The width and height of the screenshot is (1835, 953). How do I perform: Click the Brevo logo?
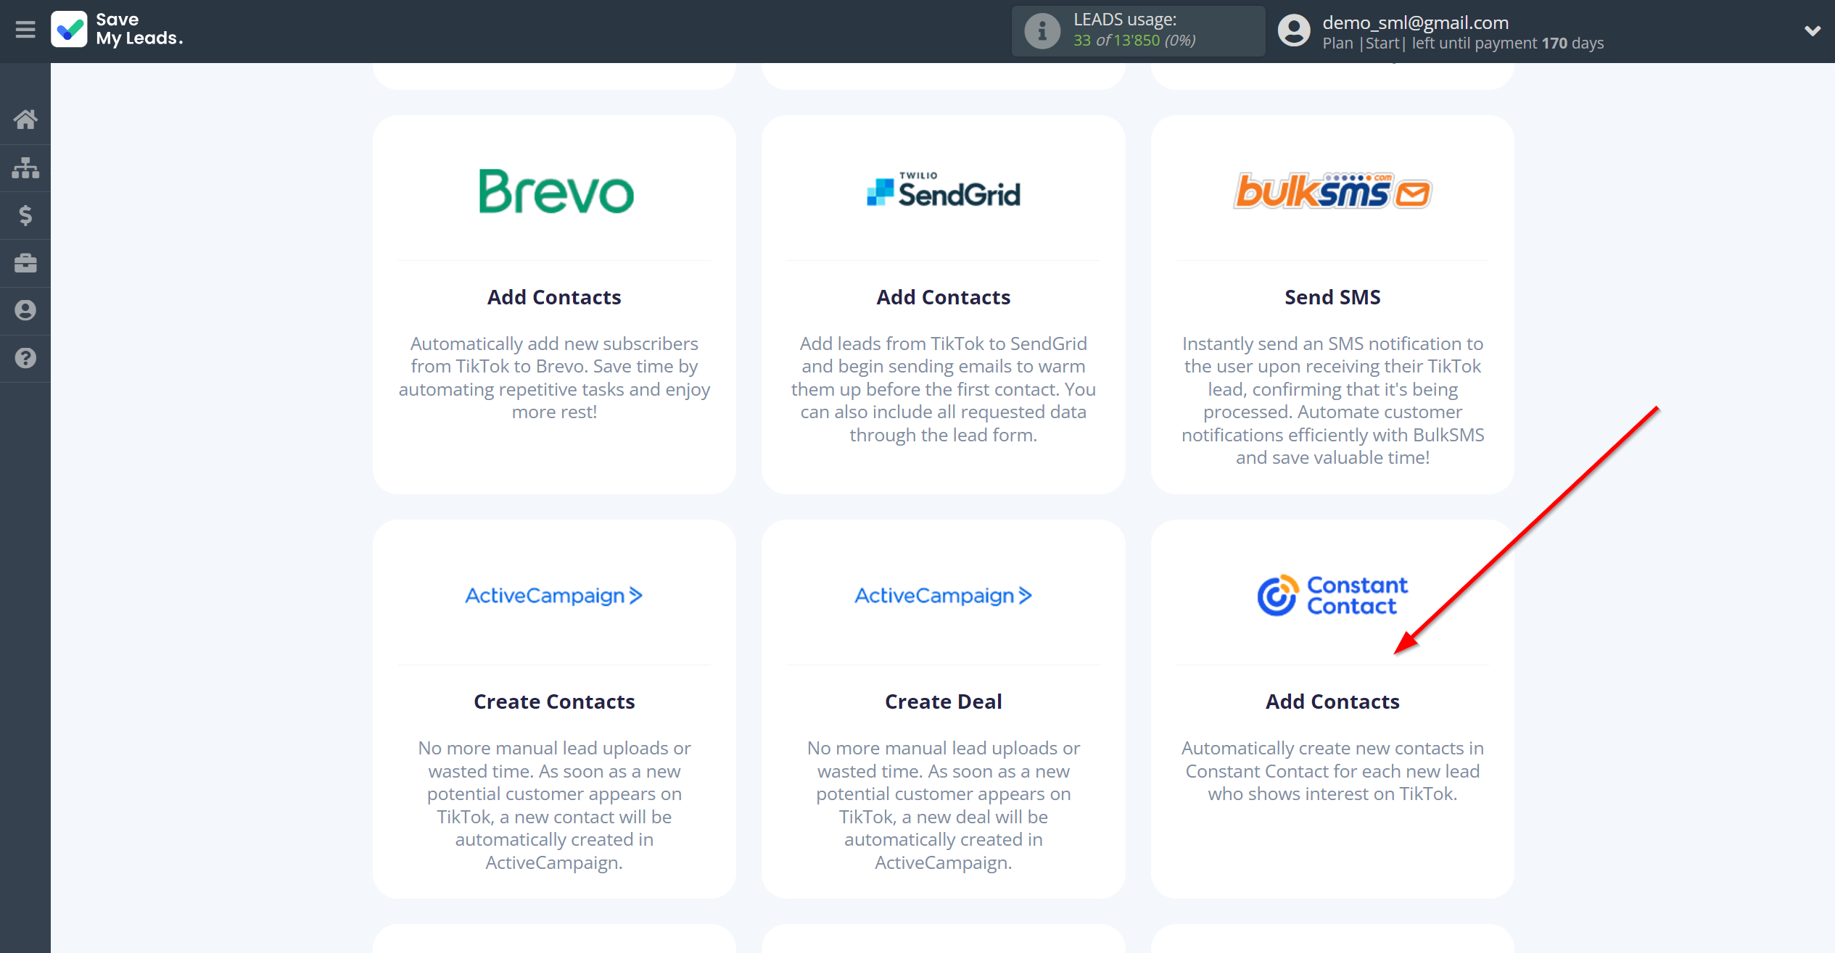(x=556, y=191)
